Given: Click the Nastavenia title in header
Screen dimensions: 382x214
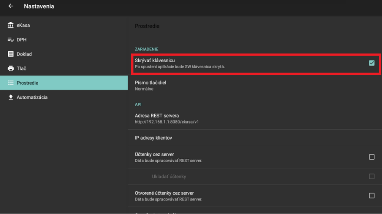Looking at the screenshot, I should [x=39, y=7].
